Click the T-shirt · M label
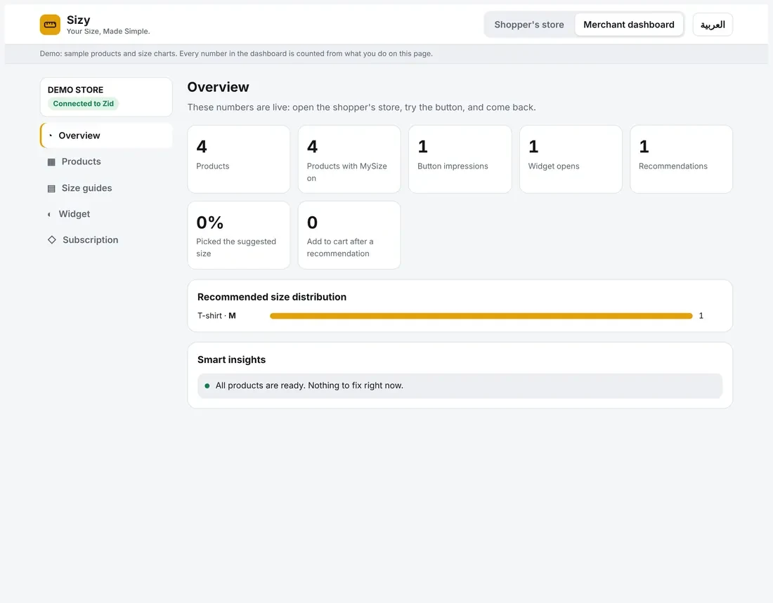 216,316
